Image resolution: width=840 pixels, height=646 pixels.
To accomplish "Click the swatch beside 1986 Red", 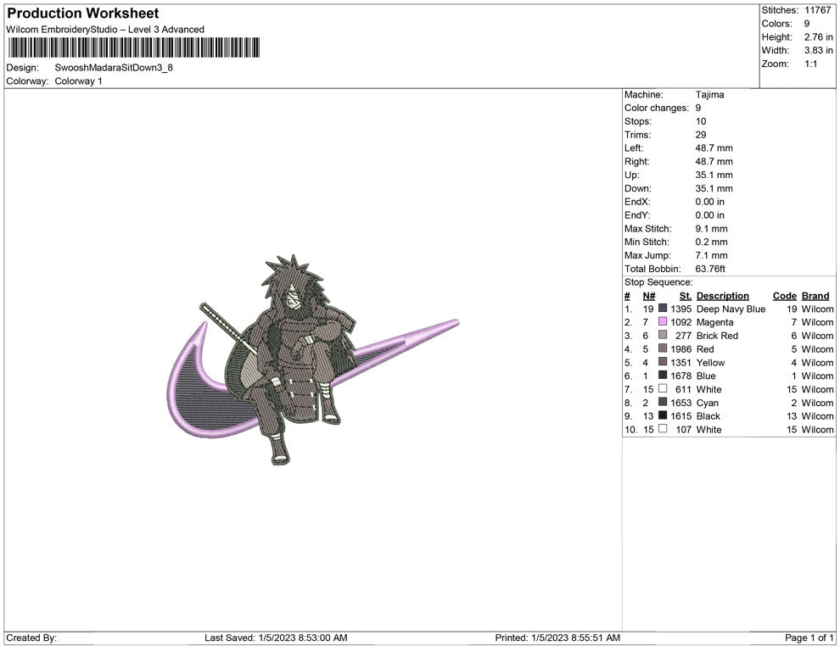I will (x=663, y=348).
